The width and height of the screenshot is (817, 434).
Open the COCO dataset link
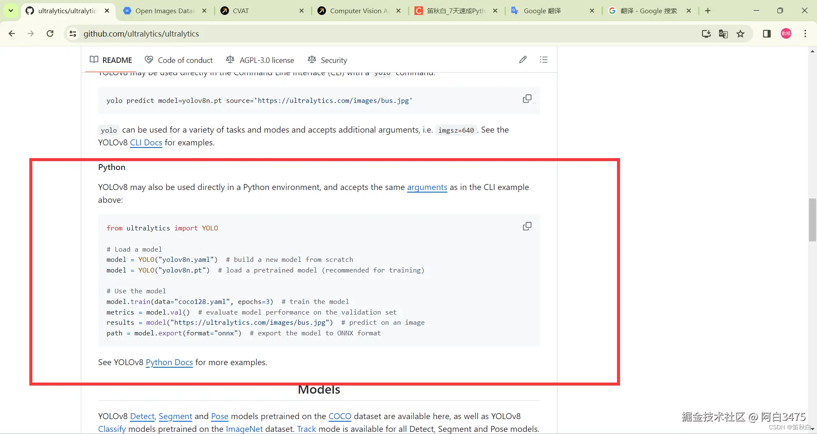pyautogui.click(x=340, y=417)
